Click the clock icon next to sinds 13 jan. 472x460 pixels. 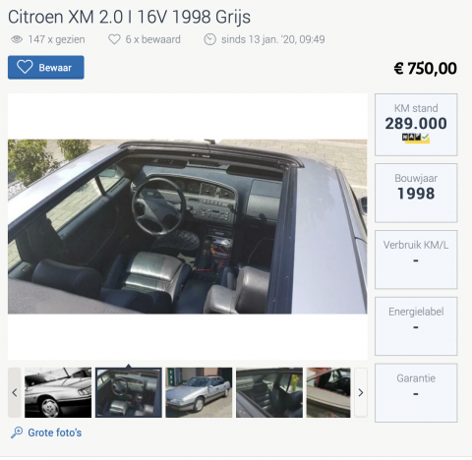coord(210,39)
